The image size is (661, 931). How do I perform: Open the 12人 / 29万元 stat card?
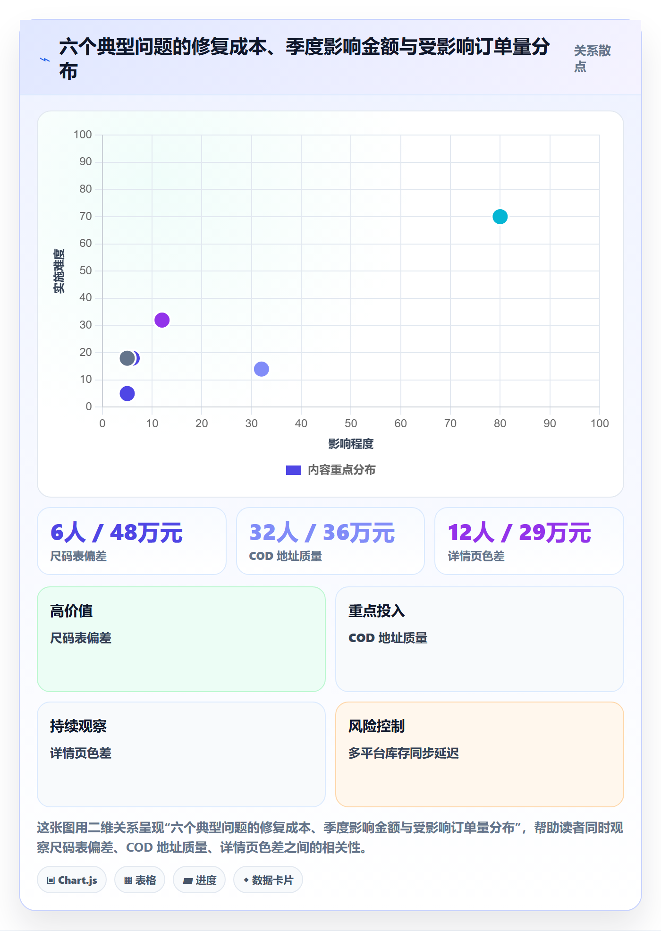point(529,541)
